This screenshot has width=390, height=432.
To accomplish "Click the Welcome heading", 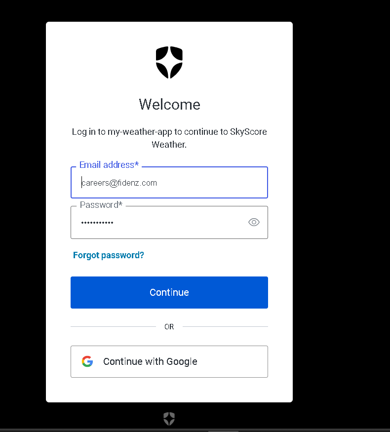I will 169,104.
